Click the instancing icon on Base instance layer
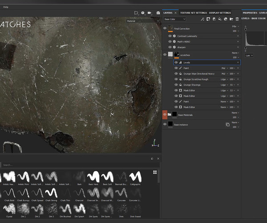This screenshot has width=267, height=223. tap(227, 124)
